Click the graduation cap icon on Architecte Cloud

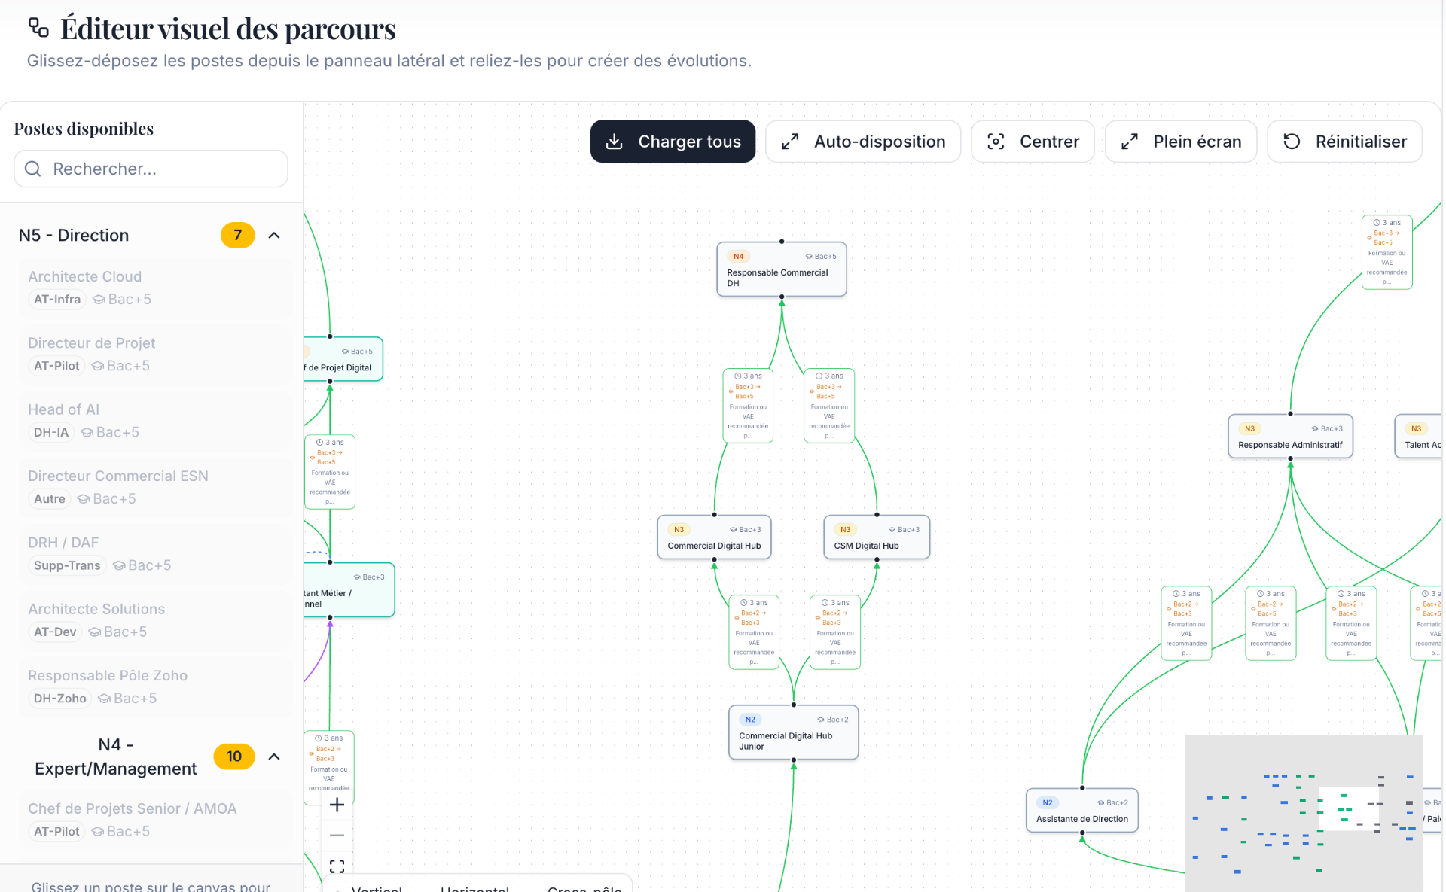pyautogui.click(x=99, y=300)
